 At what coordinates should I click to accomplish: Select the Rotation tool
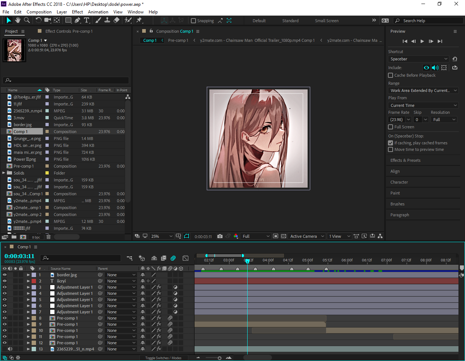(39, 20)
